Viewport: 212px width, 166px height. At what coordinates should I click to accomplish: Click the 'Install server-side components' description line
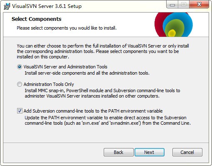point(87,73)
